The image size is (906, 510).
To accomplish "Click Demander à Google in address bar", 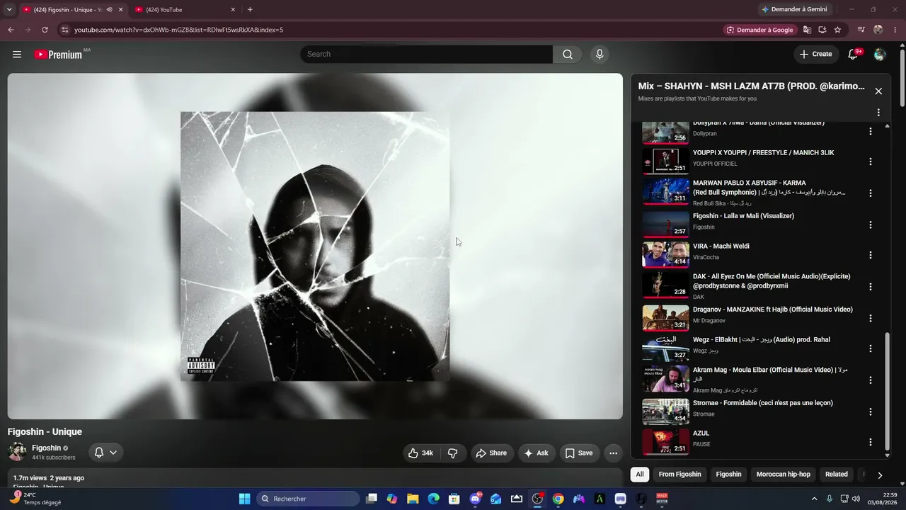I will tap(759, 30).
